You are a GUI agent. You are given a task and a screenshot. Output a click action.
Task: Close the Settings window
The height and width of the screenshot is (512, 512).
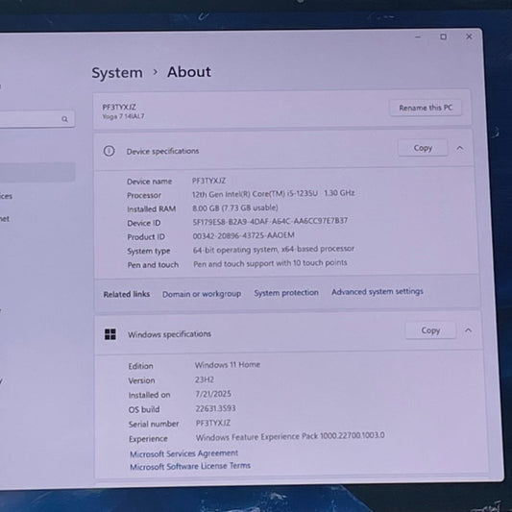(469, 37)
